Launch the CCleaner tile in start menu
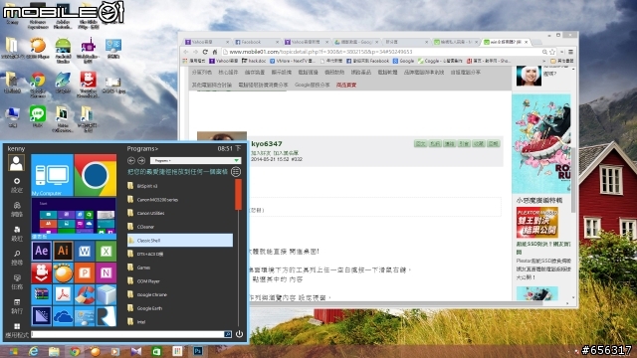 (x=85, y=294)
